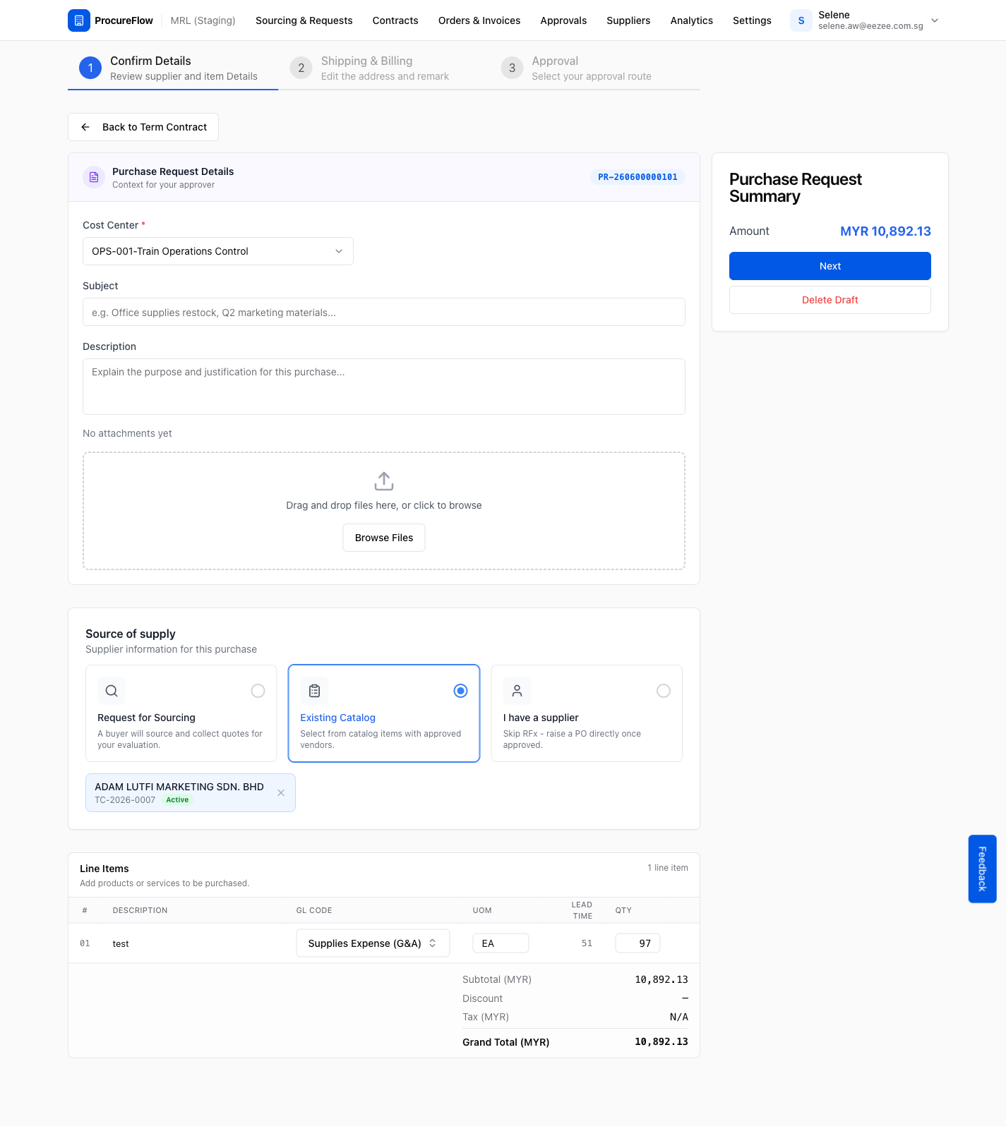This screenshot has height=1136, width=1006.
Task: Click the ProcureFlow building logo icon
Action: [x=79, y=20]
